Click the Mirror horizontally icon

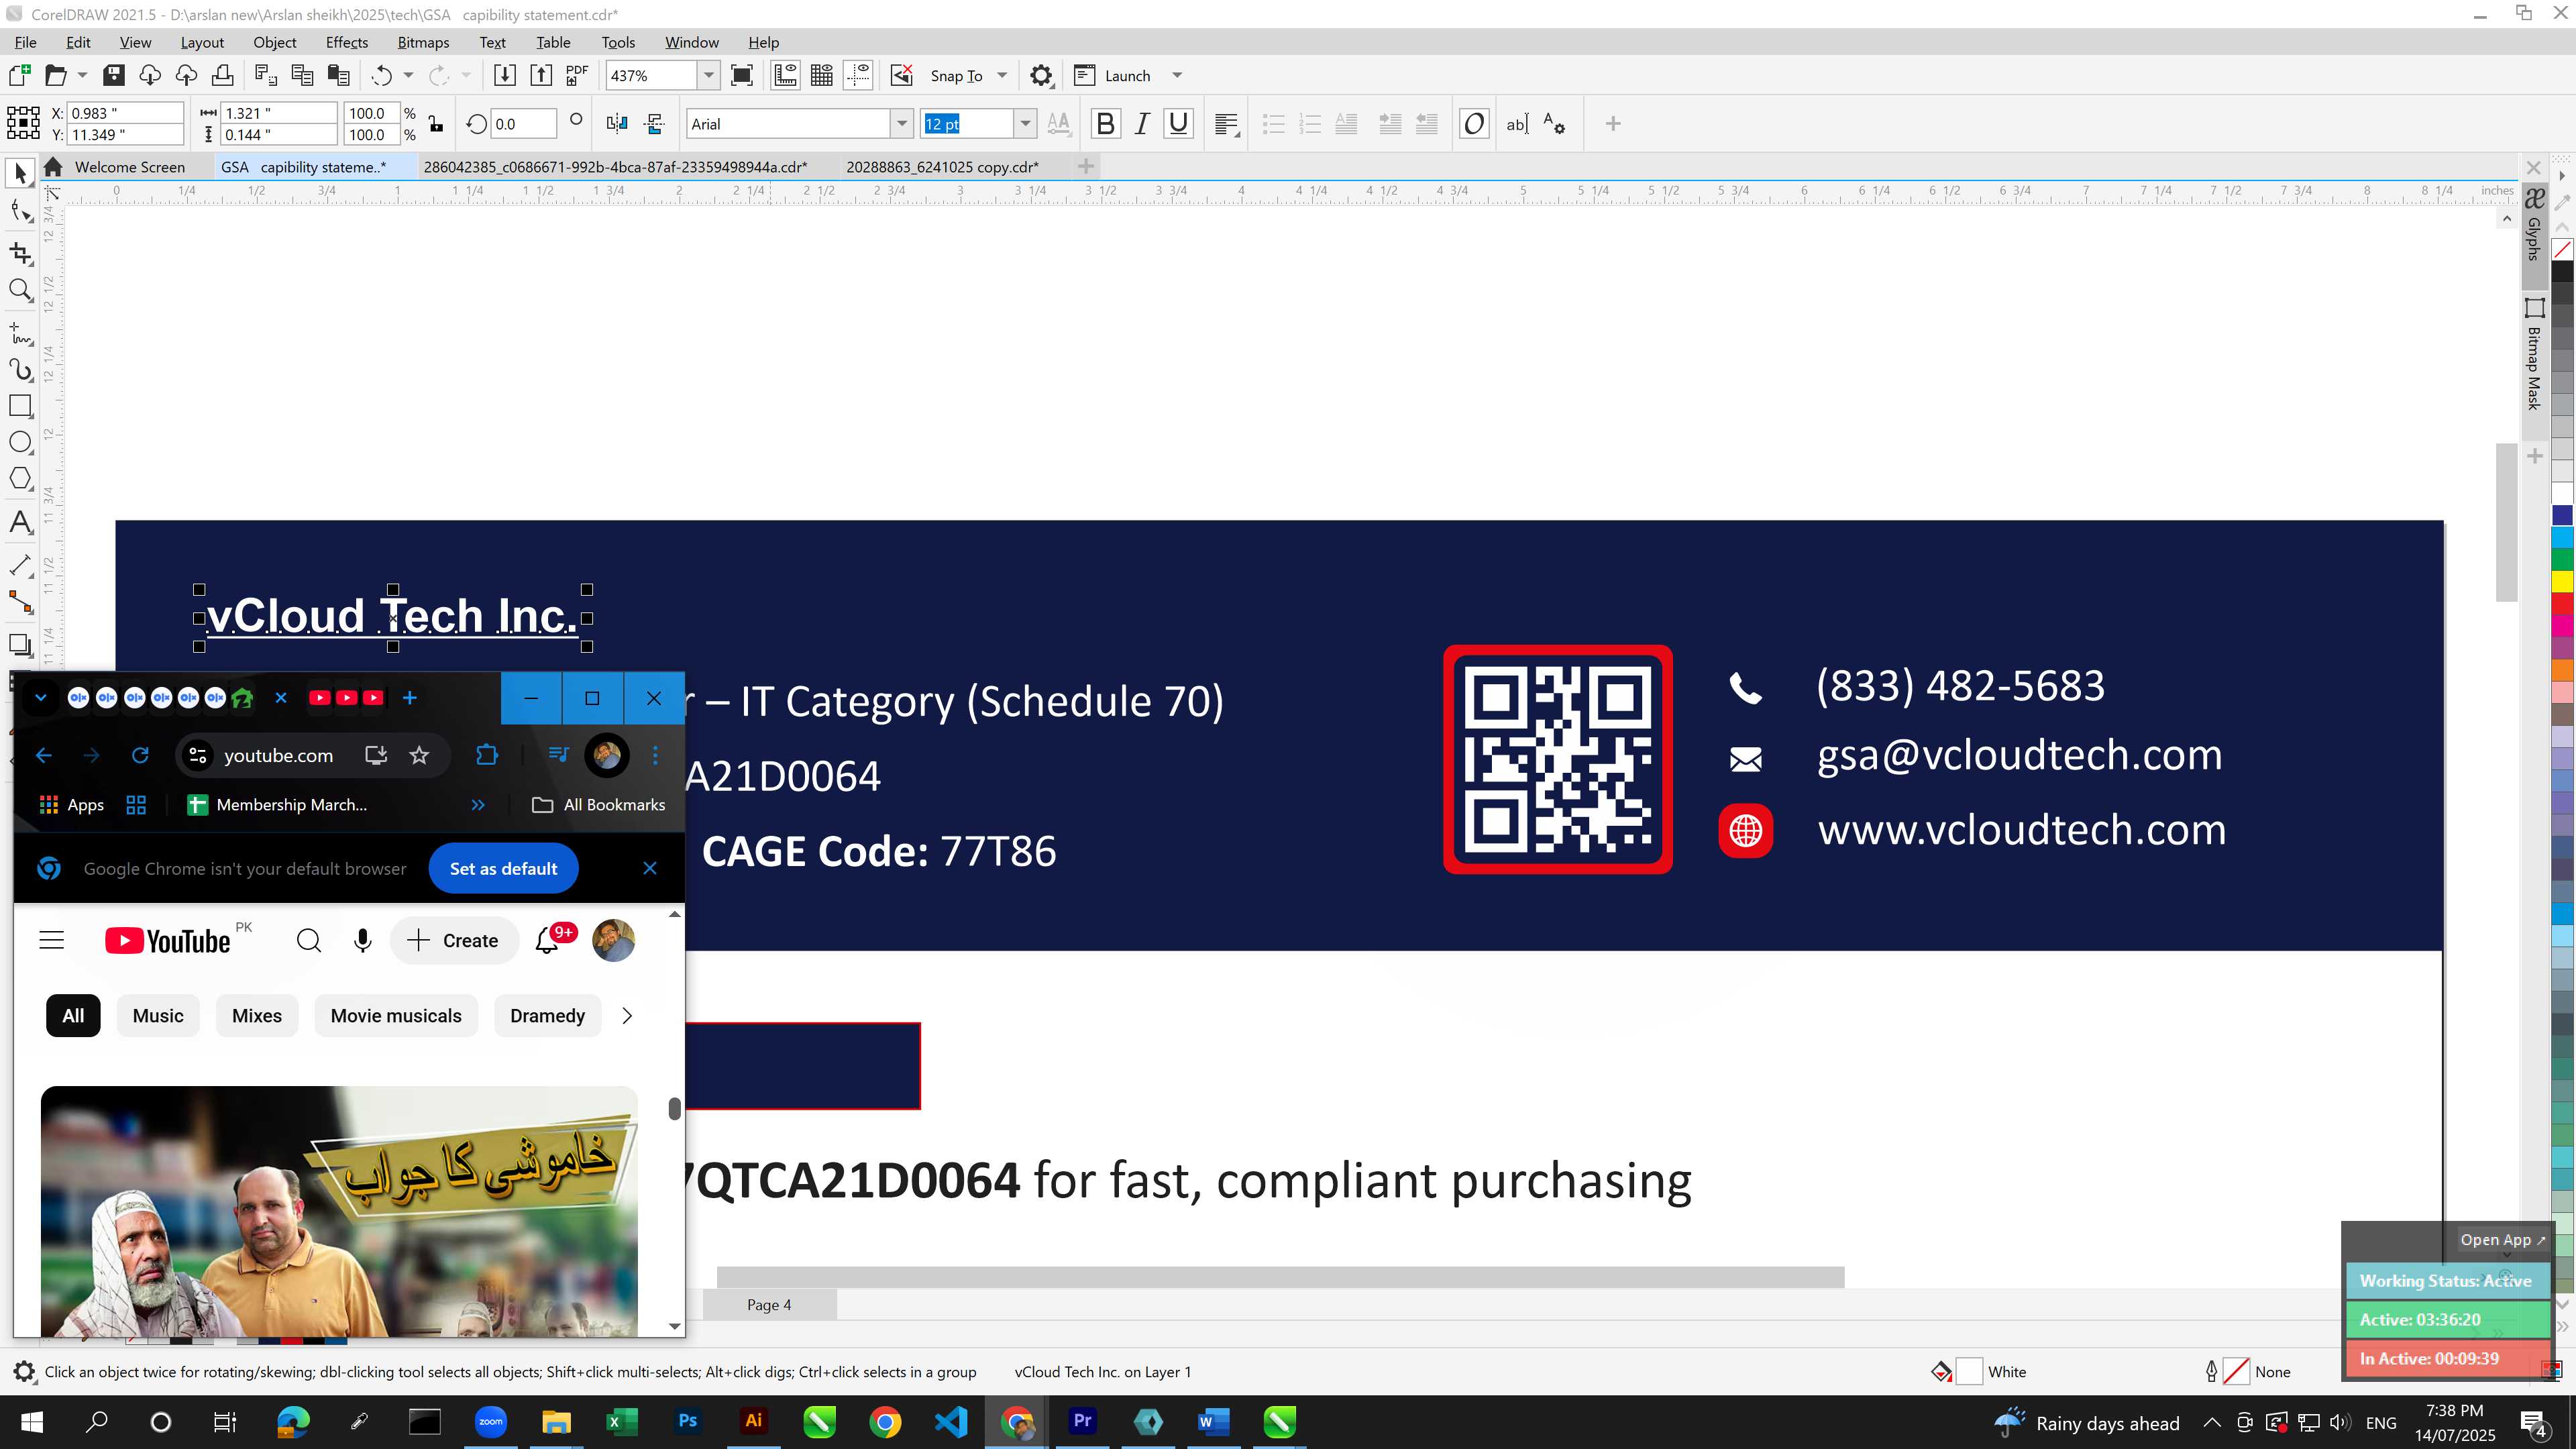point(617,124)
